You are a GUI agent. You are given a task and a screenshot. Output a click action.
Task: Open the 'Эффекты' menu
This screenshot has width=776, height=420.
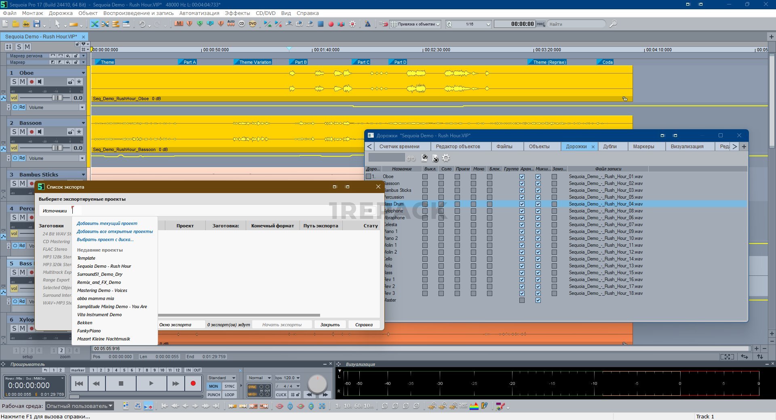point(237,13)
